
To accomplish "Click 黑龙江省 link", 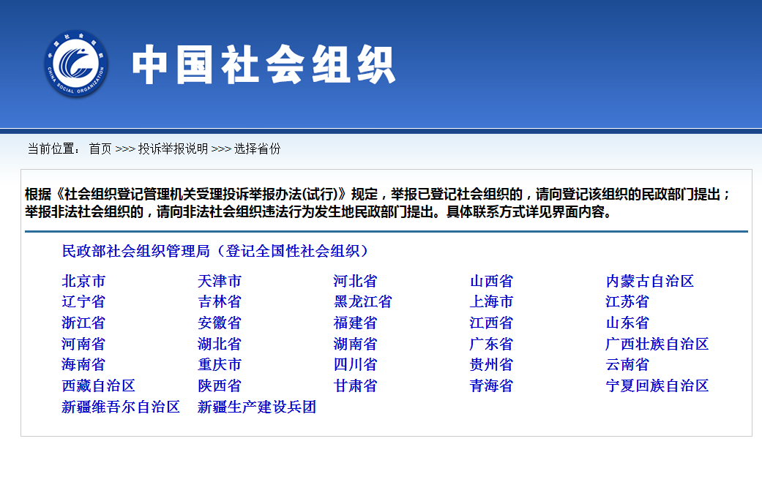I will pyautogui.click(x=362, y=301).
